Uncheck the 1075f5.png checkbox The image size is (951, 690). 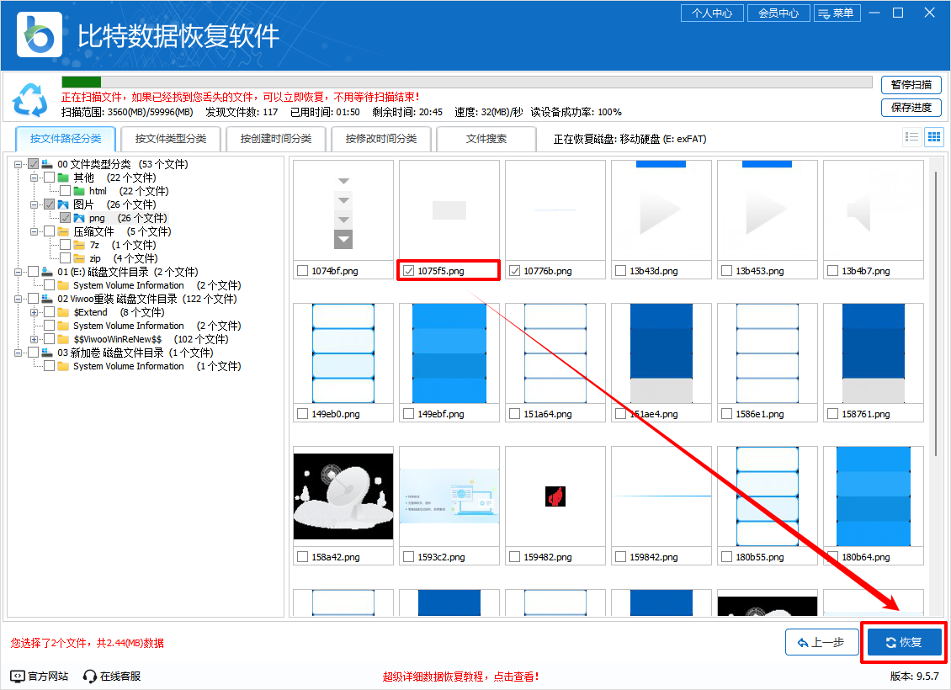click(x=409, y=271)
